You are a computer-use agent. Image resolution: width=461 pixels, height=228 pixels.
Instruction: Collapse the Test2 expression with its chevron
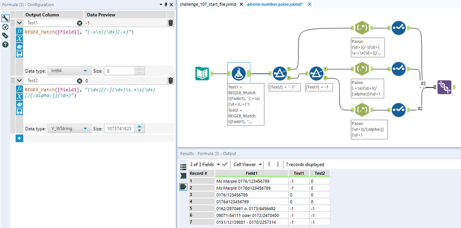point(19,80)
